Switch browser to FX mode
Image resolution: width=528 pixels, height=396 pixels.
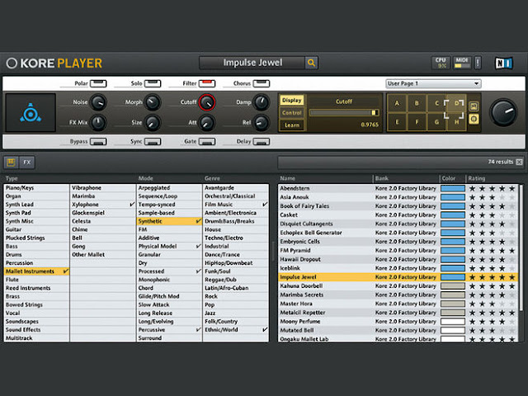27,163
